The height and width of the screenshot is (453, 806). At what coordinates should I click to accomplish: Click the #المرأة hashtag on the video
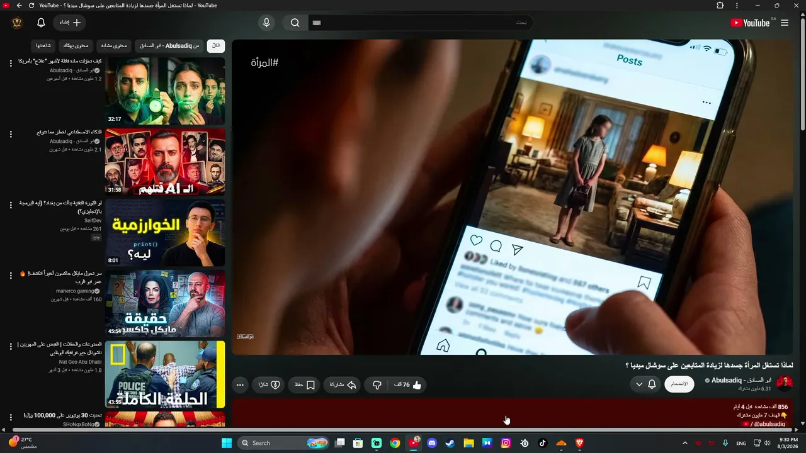tap(264, 63)
